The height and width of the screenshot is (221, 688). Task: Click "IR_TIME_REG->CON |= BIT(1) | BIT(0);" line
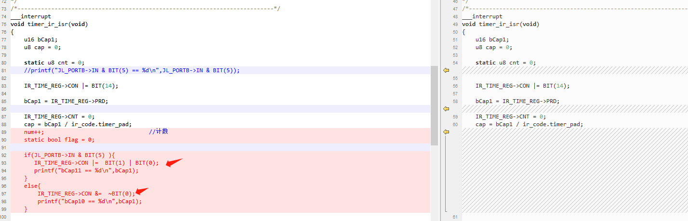[x=96, y=163]
